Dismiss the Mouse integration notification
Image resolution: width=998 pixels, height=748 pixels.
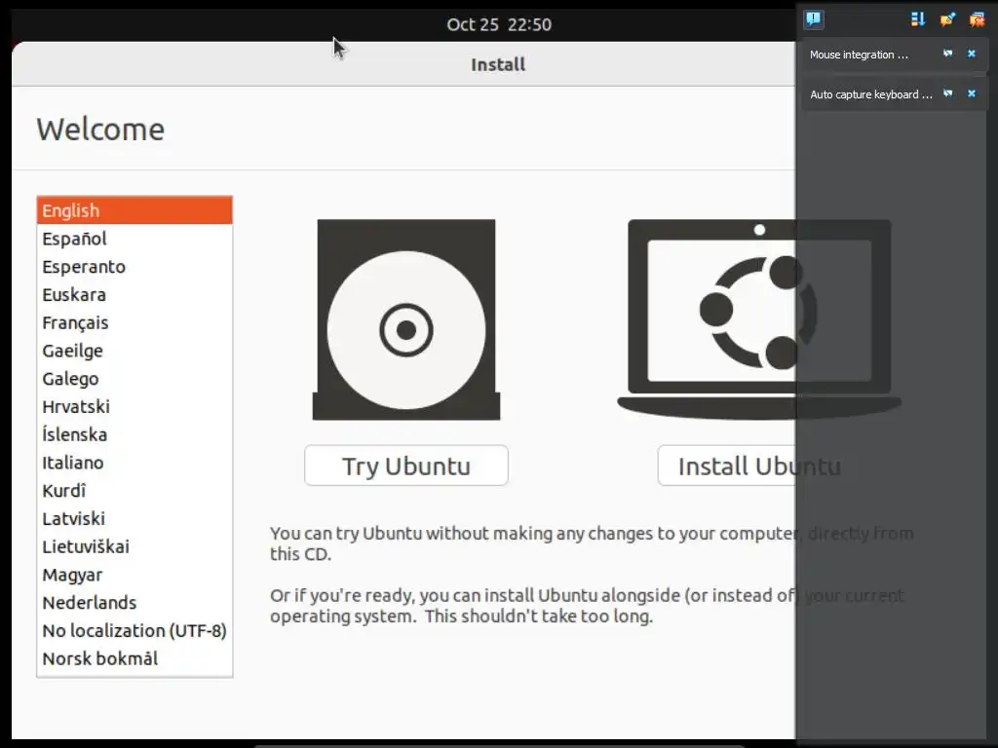[972, 54]
